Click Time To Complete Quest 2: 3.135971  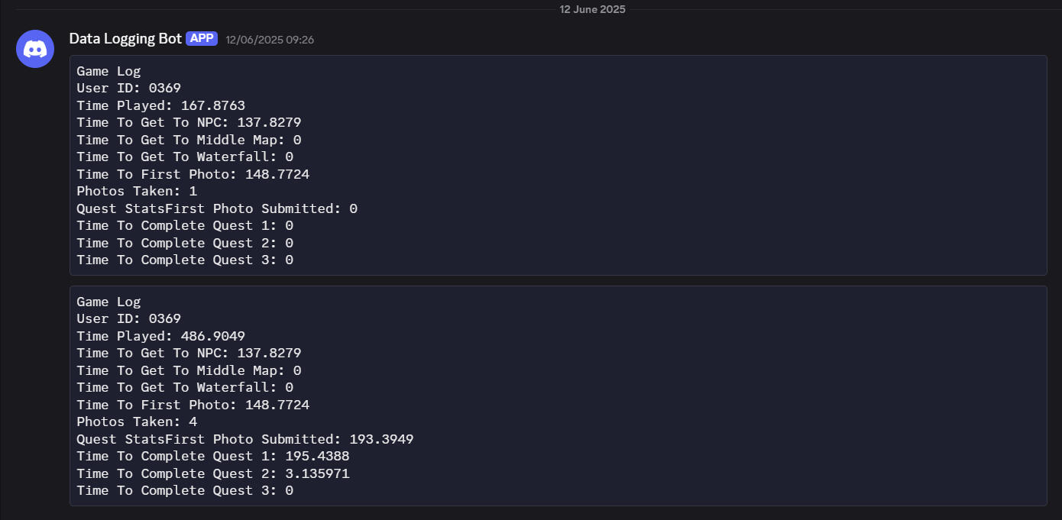point(213,473)
